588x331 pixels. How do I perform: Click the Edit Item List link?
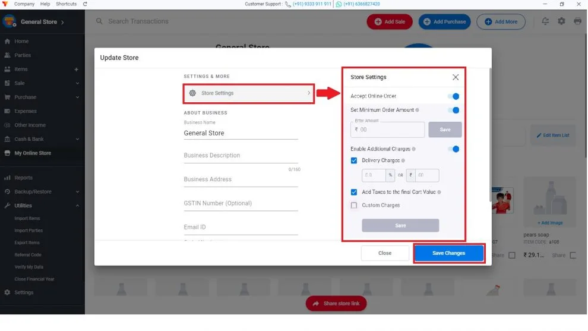click(x=553, y=135)
